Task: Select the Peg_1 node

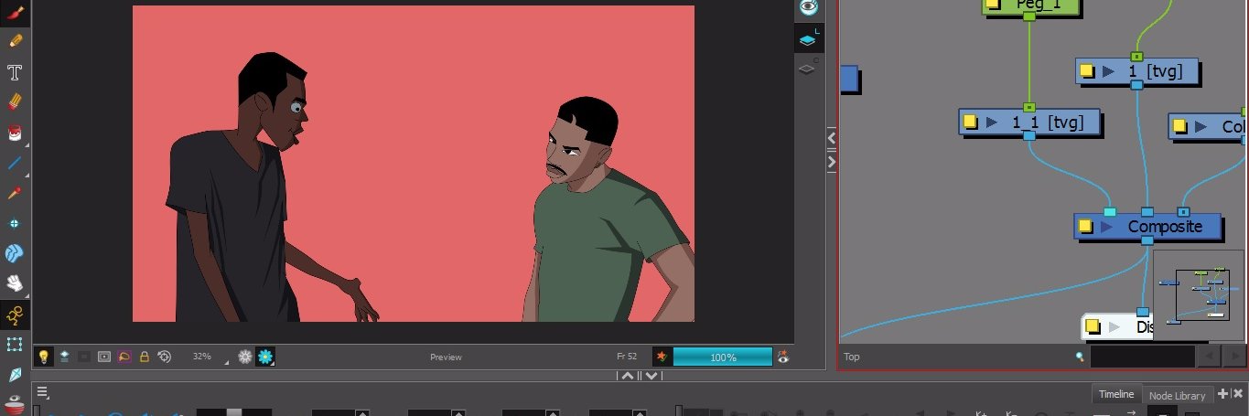Action: click(x=1031, y=7)
